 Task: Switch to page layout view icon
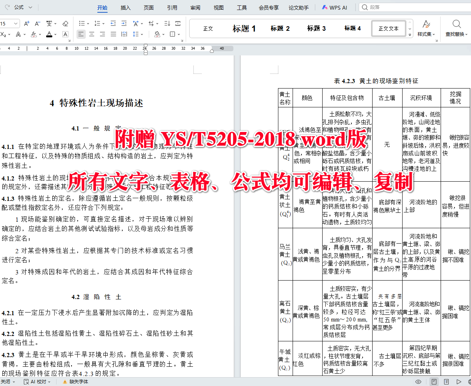point(434,382)
